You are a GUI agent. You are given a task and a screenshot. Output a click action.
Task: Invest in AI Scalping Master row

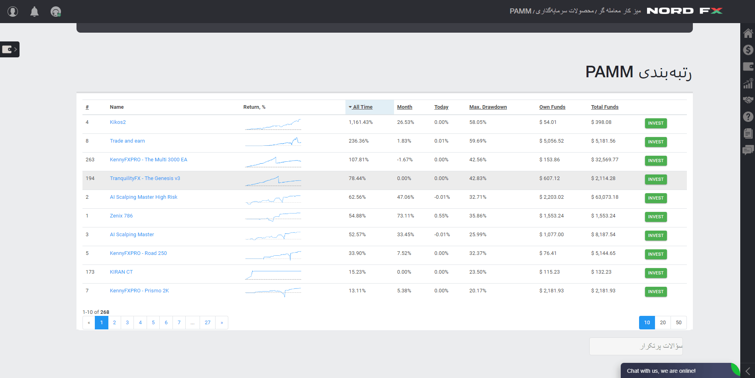click(656, 236)
